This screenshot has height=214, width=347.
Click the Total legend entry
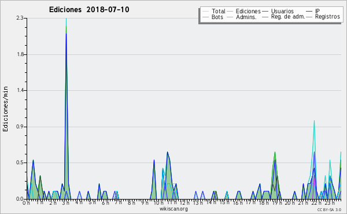[214, 11]
